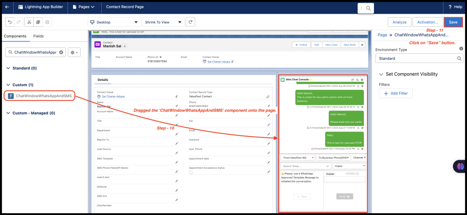The width and height of the screenshot is (467, 215).
Task: Refresh the canvas view
Action: 191,22
